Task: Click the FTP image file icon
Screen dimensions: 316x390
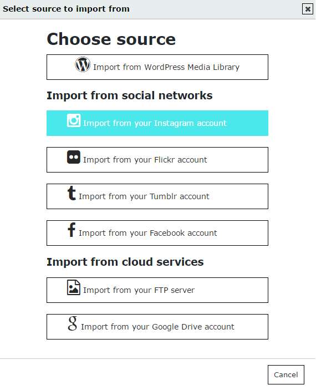Action: click(74, 287)
